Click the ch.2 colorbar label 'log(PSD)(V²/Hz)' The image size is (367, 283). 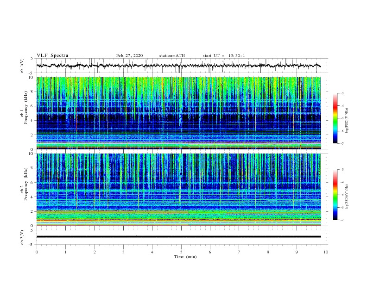tap(347, 197)
